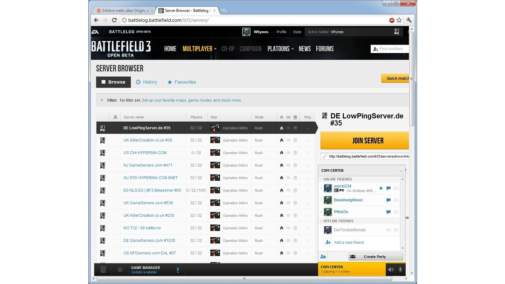Collapse Online Friends section
505x284 pixels.
click(x=321, y=179)
